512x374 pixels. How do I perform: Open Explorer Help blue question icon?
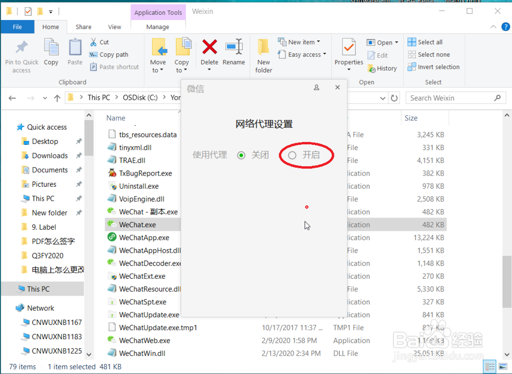pyautogui.click(x=505, y=27)
